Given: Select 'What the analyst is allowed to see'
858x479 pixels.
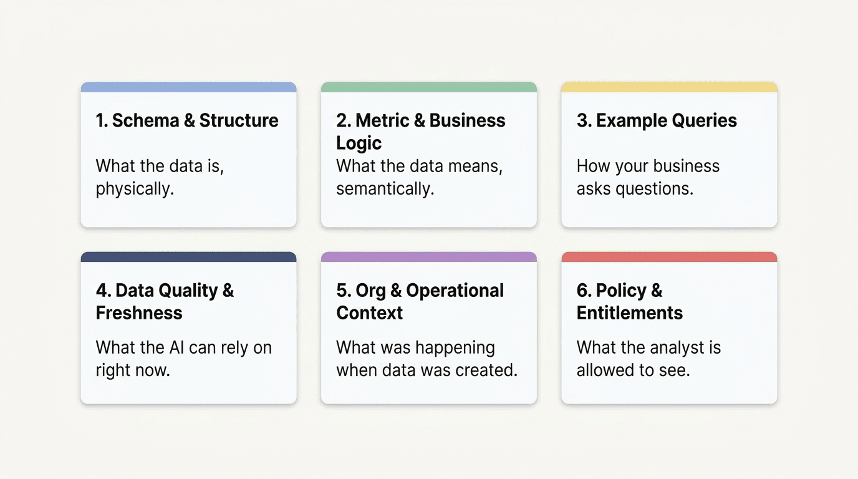Looking at the screenshot, I should [648, 359].
